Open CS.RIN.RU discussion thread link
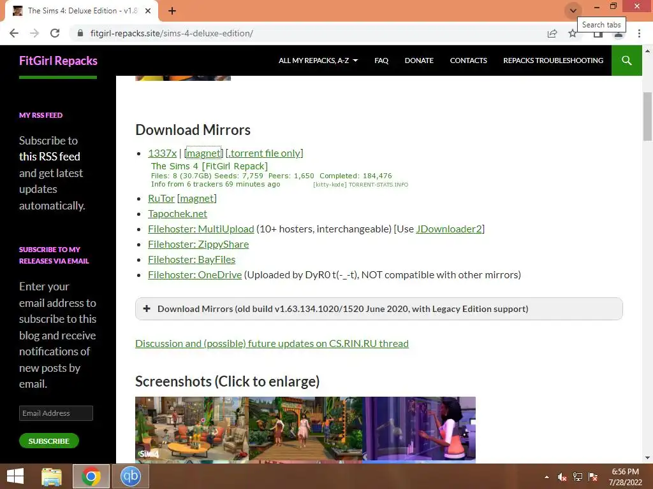 pos(272,343)
